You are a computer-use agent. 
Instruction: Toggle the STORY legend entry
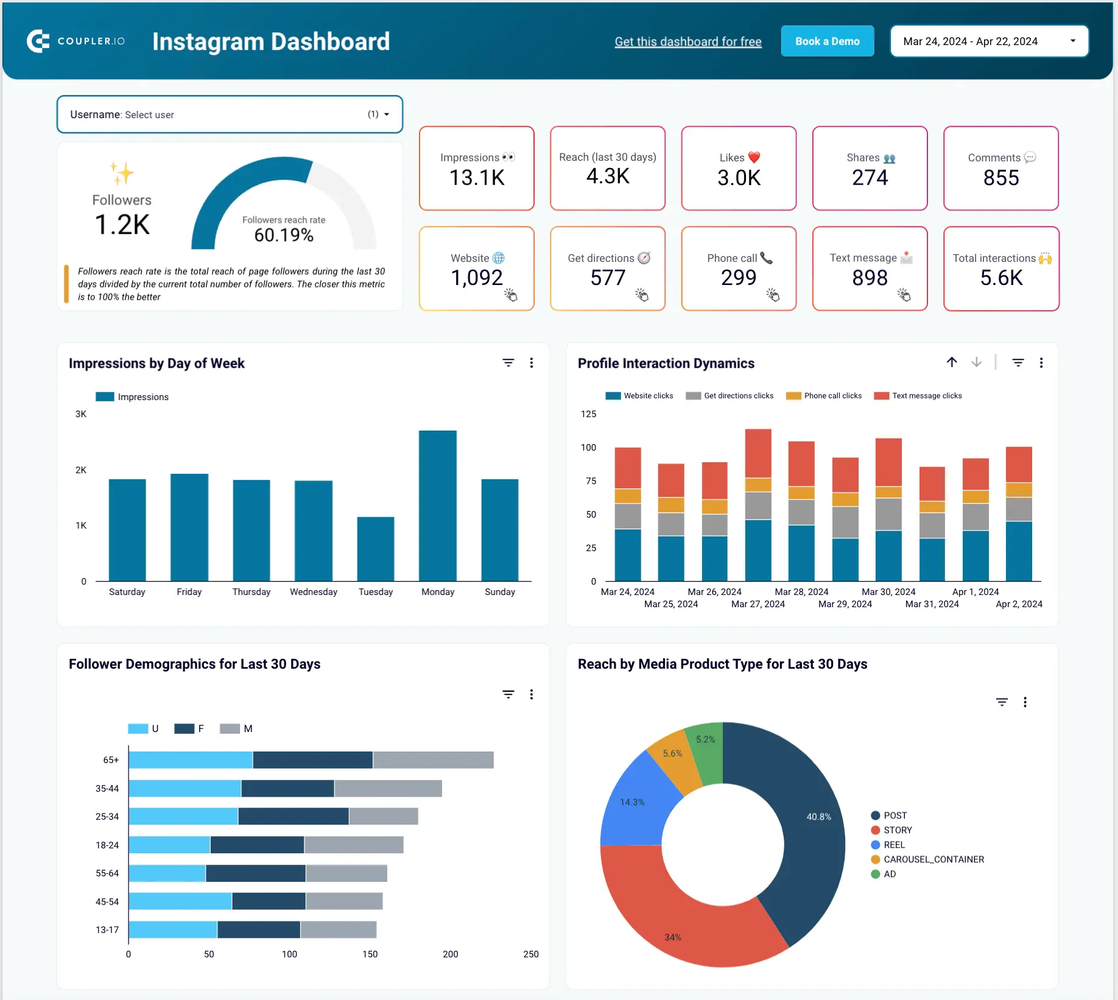click(891, 830)
